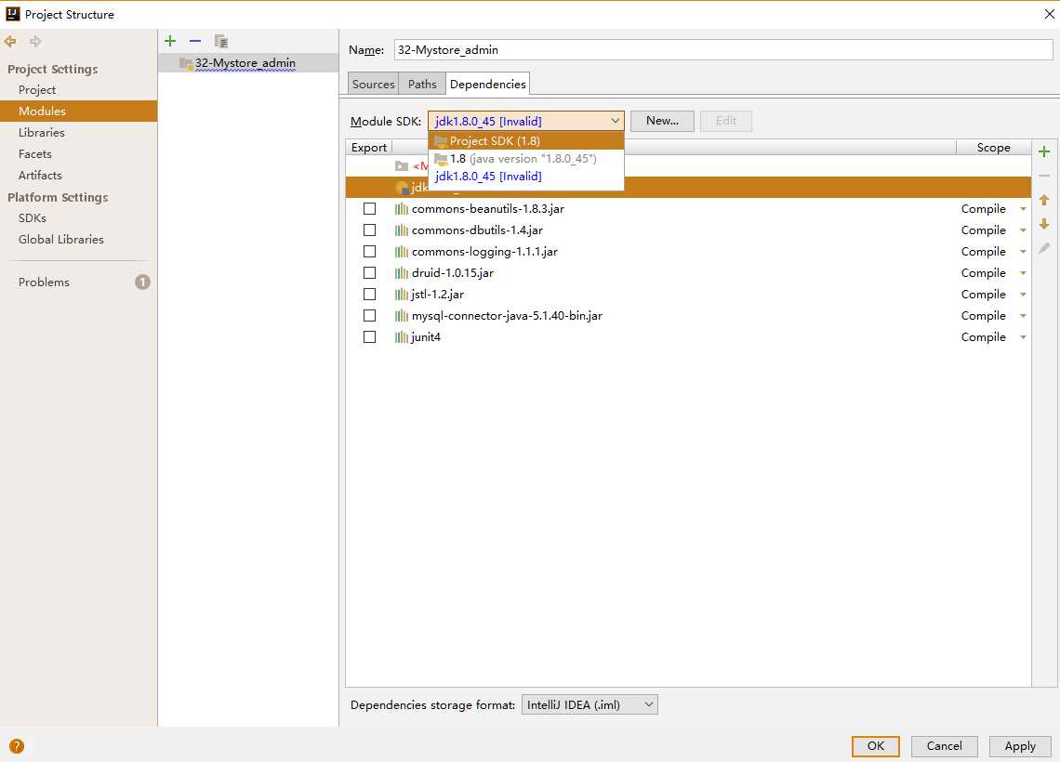The image size is (1060, 762).
Task: Click the IntelliJ logo in title bar
Action: click(13, 14)
